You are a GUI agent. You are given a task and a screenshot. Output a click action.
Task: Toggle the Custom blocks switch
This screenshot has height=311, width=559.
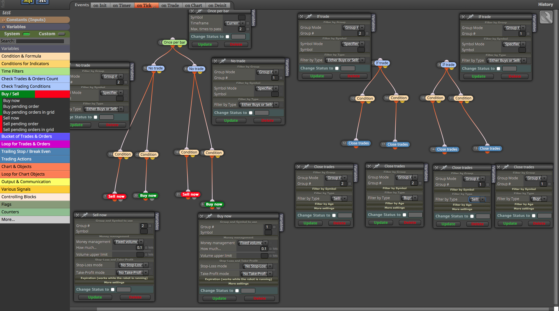[x=61, y=34]
